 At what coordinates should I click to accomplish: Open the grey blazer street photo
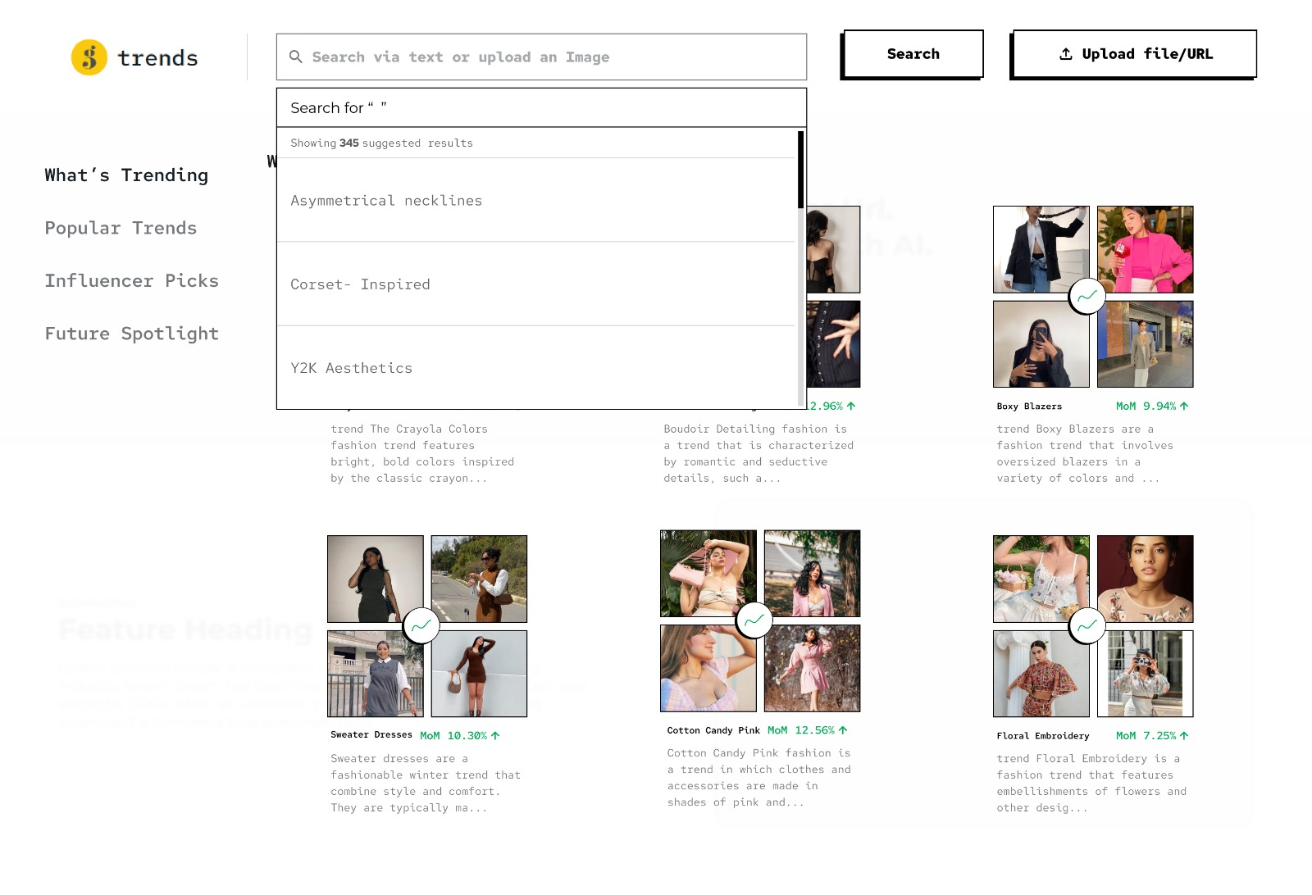[x=1146, y=344]
